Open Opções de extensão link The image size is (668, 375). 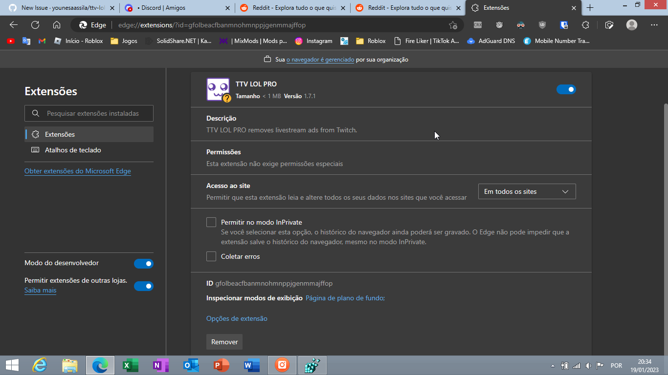tap(237, 318)
